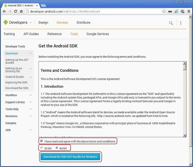Open the Android Studio sidebar link
This screenshot has width=193, height=167.
coord(15,77)
